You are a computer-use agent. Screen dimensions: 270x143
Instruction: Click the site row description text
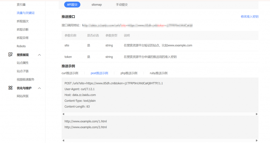click(158, 45)
